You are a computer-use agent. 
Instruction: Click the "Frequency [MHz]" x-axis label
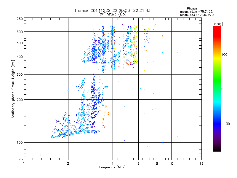point(112,167)
